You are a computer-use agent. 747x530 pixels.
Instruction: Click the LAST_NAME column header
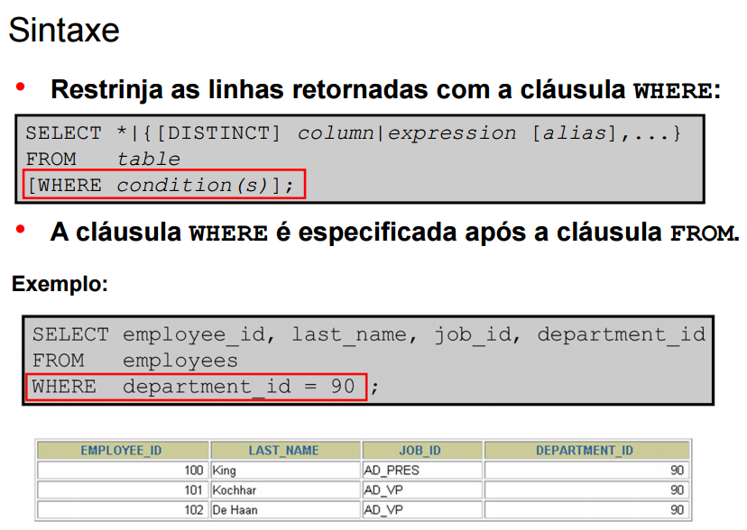pyautogui.click(x=284, y=451)
